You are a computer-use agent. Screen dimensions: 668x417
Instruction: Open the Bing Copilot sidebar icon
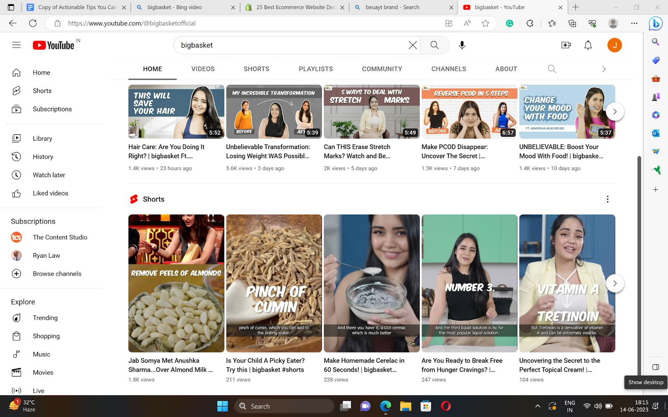(x=655, y=23)
